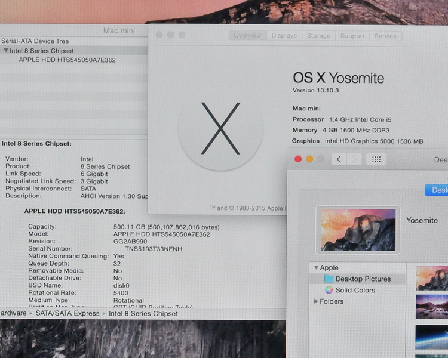The height and width of the screenshot is (358, 448).
Task: Show all preferences grid button
Action: pyautogui.click(x=376, y=159)
